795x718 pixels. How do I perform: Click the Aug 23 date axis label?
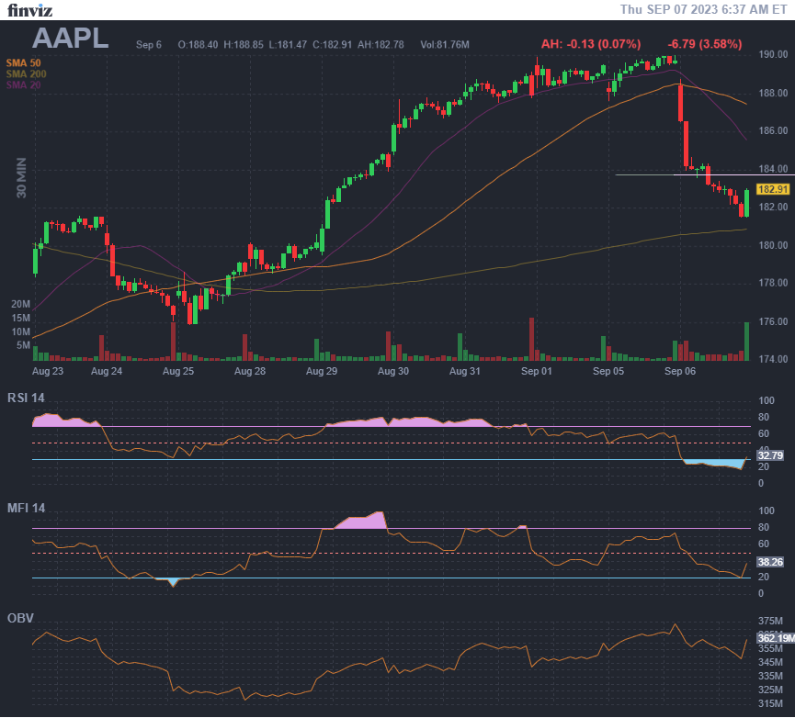pyautogui.click(x=48, y=372)
